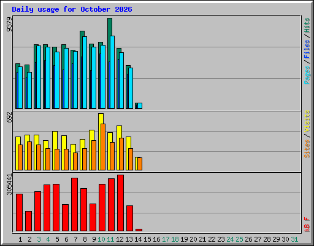Click day 20 on the date axis

coord(193,239)
